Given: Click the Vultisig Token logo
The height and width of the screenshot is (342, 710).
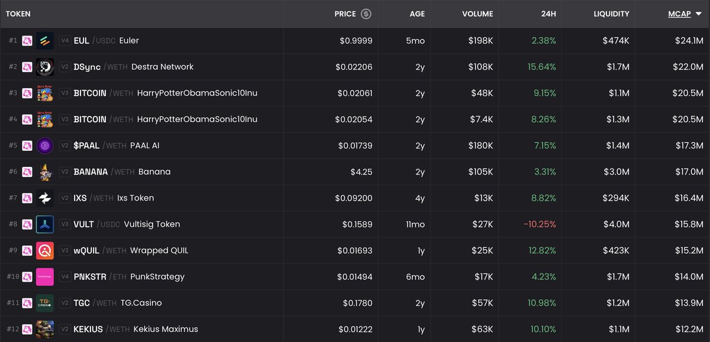Looking at the screenshot, I should [45, 224].
